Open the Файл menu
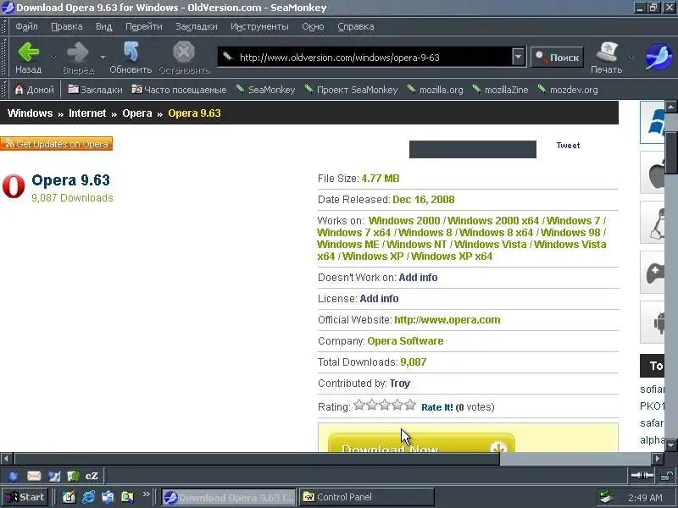This screenshot has width=678, height=508. [x=26, y=26]
